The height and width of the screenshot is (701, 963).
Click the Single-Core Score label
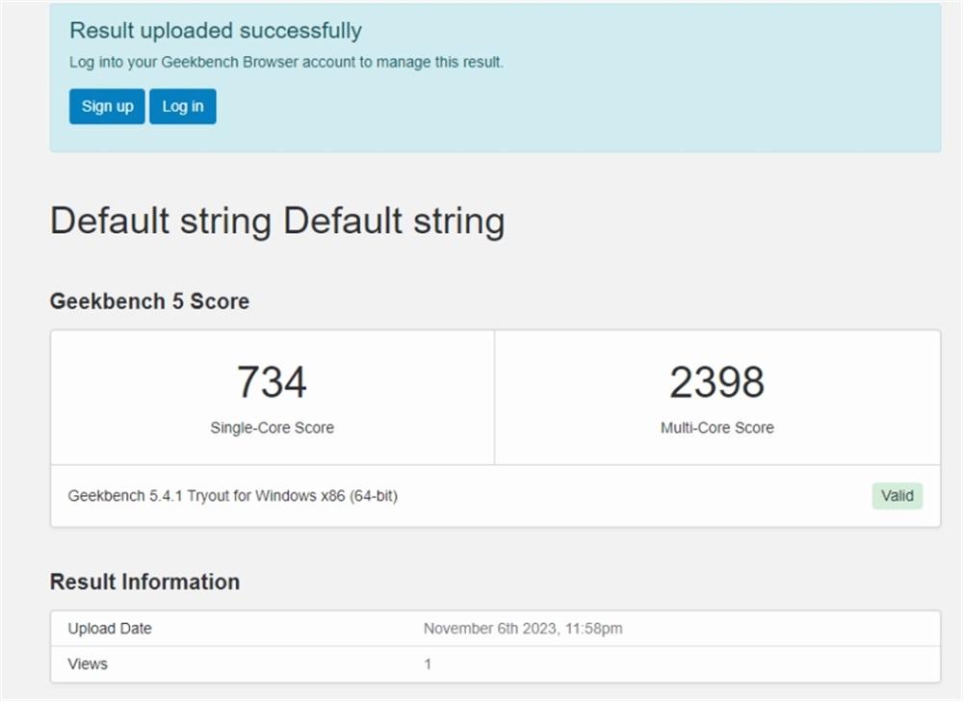coord(272,428)
